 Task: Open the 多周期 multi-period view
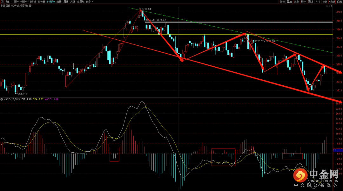tap(80, 2)
